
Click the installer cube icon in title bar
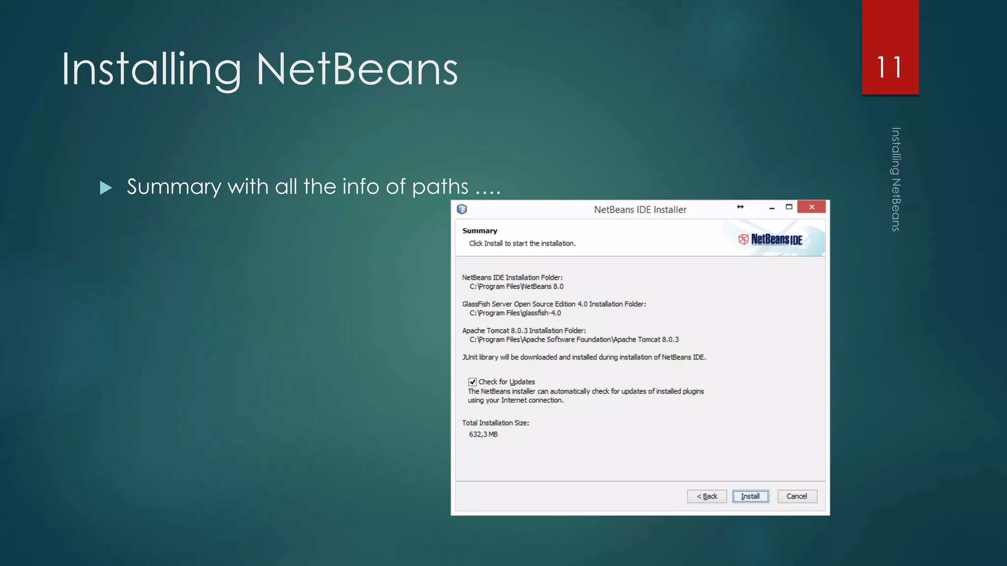pyautogui.click(x=462, y=209)
